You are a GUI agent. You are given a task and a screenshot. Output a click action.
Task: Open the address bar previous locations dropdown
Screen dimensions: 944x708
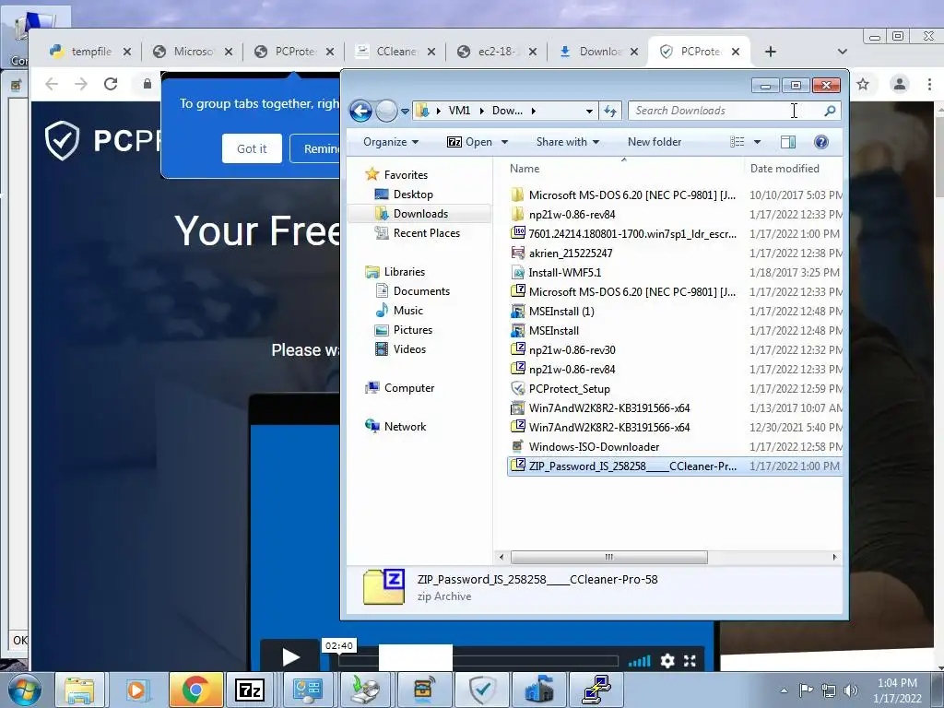[589, 111]
